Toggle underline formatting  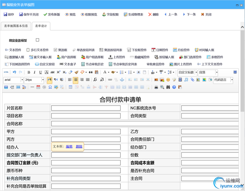point(40,72)
